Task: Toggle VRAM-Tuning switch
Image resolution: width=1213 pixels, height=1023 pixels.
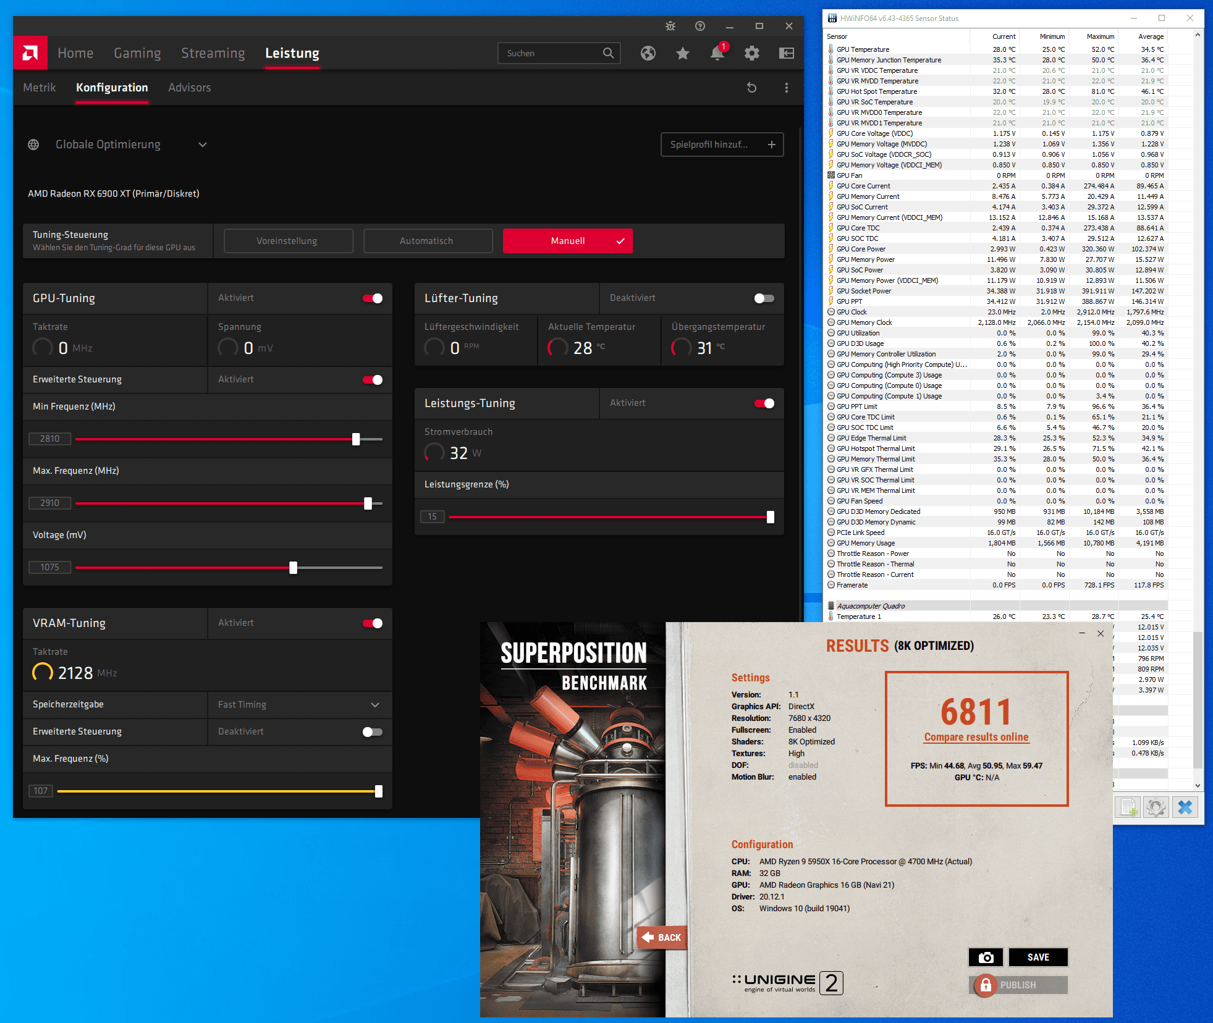Action: pyautogui.click(x=373, y=623)
